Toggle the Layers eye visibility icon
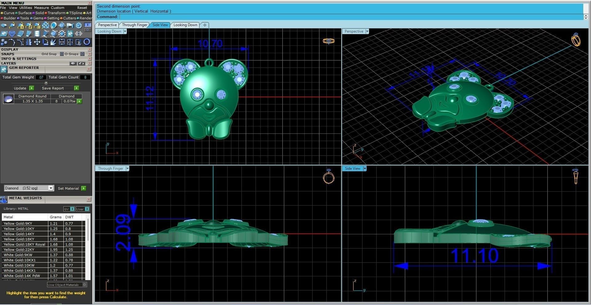This screenshot has height=305, width=591. (82, 63)
